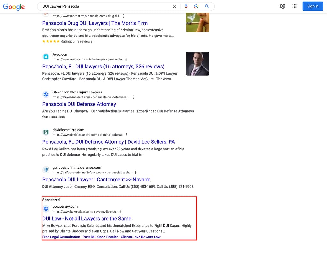Viewport: 327px width, 257px height.
Task: Start voice search with the microphone icon
Action: click(x=186, y=6)
